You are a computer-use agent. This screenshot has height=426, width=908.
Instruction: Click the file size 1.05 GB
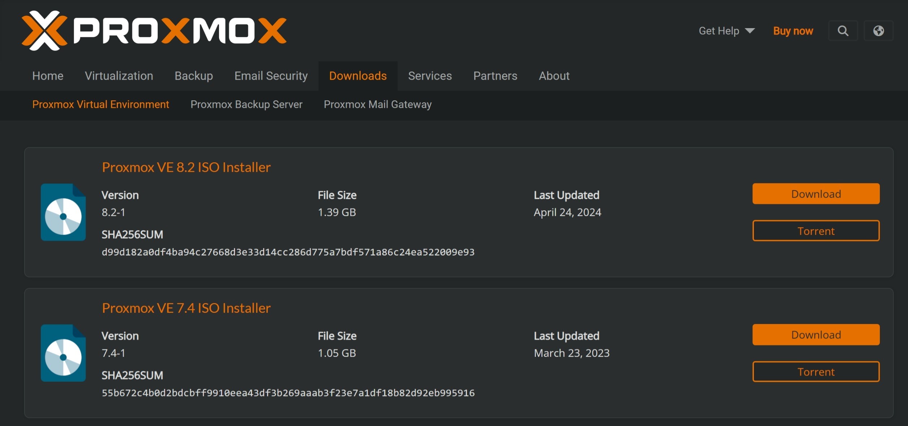[337, 353]
